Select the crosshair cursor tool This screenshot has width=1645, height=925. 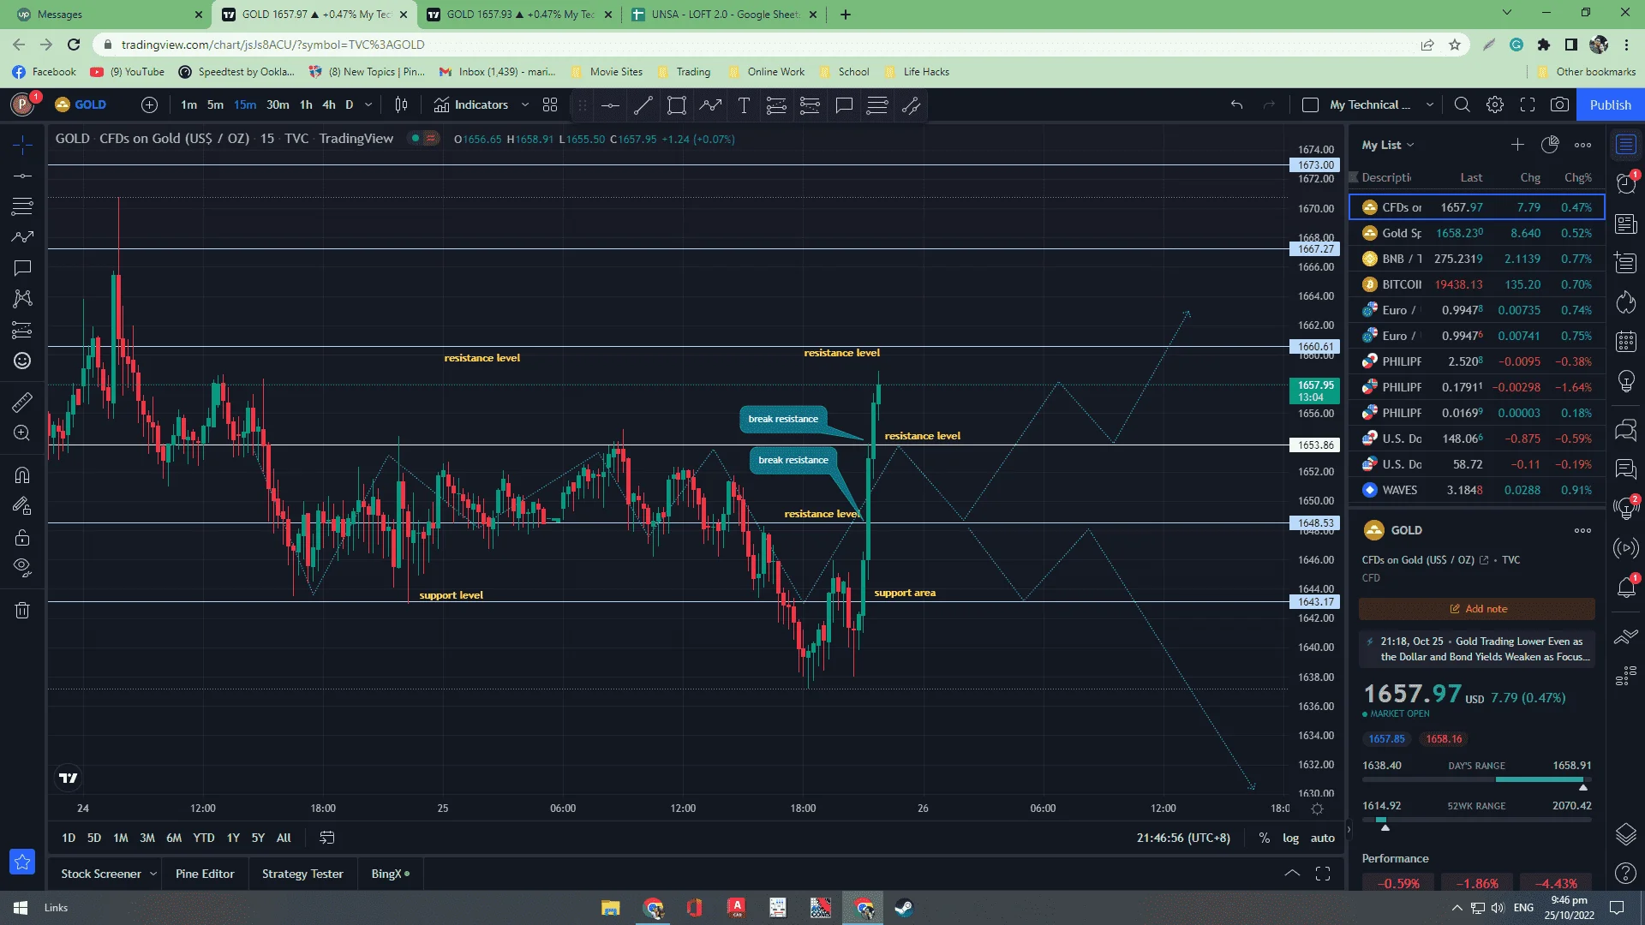(22, 145)
